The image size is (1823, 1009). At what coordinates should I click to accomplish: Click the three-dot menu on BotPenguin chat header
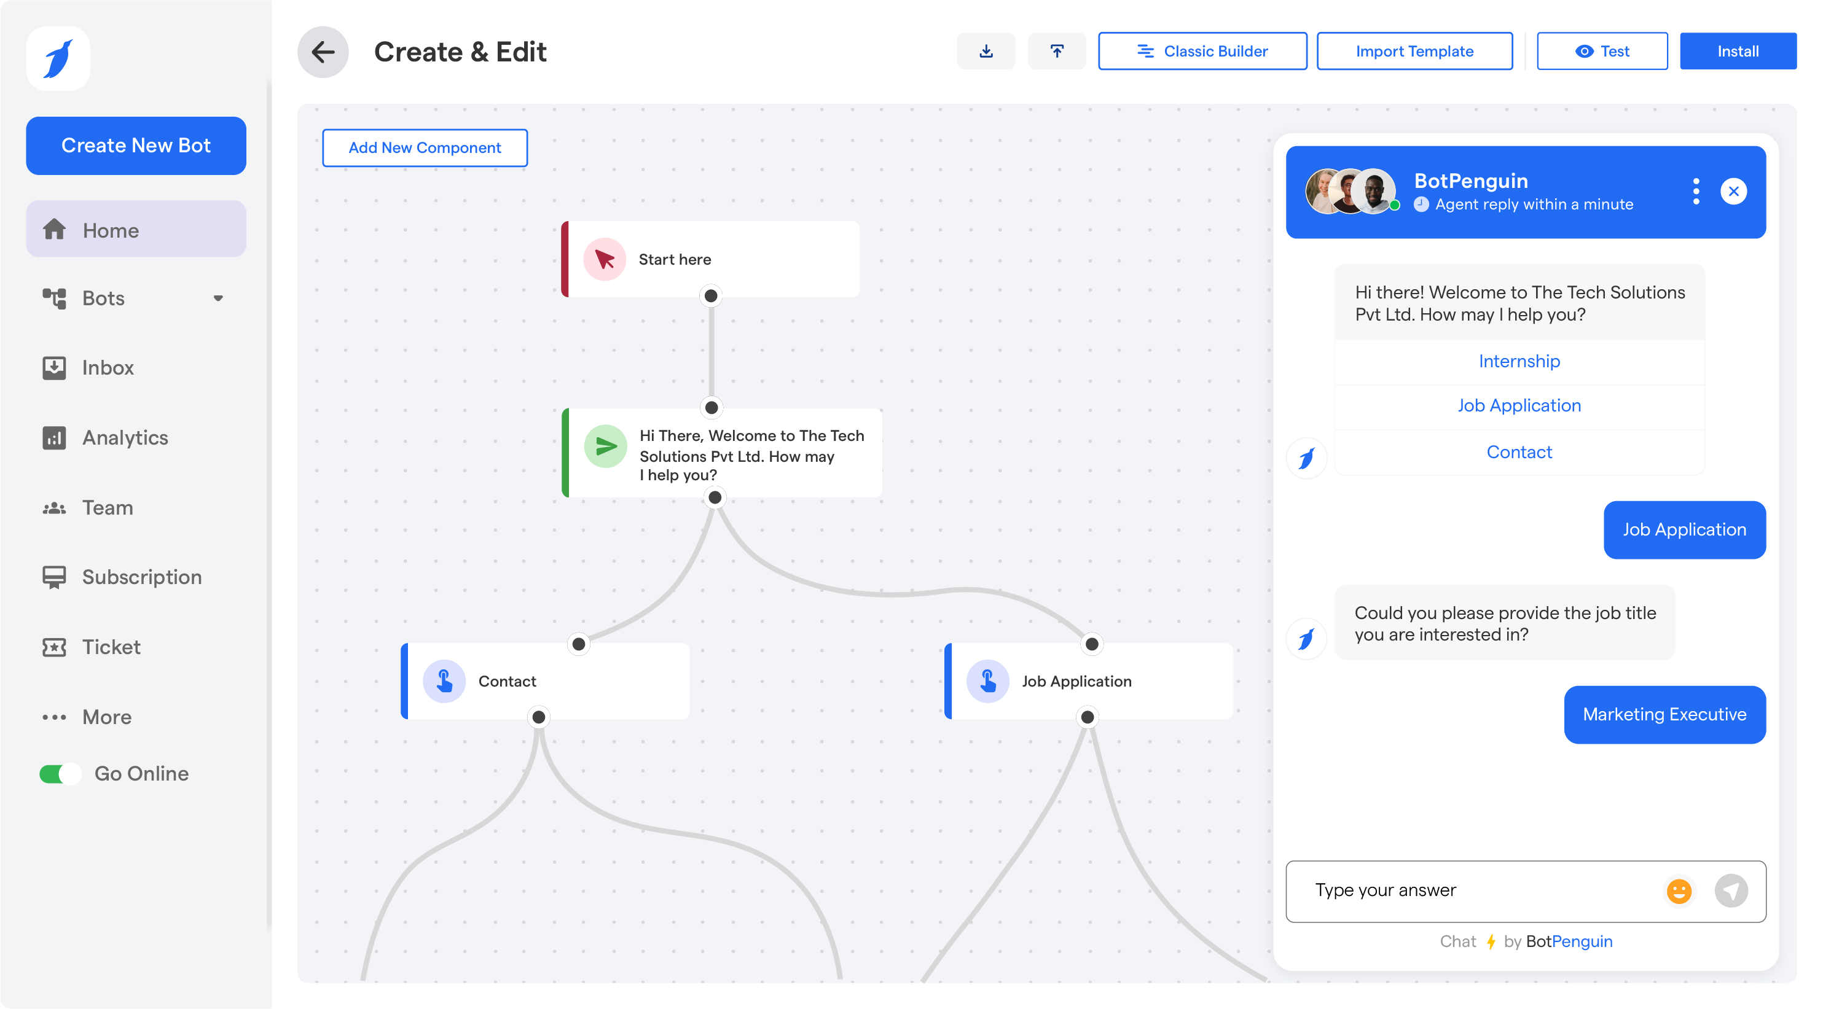tap(1695, 192)
